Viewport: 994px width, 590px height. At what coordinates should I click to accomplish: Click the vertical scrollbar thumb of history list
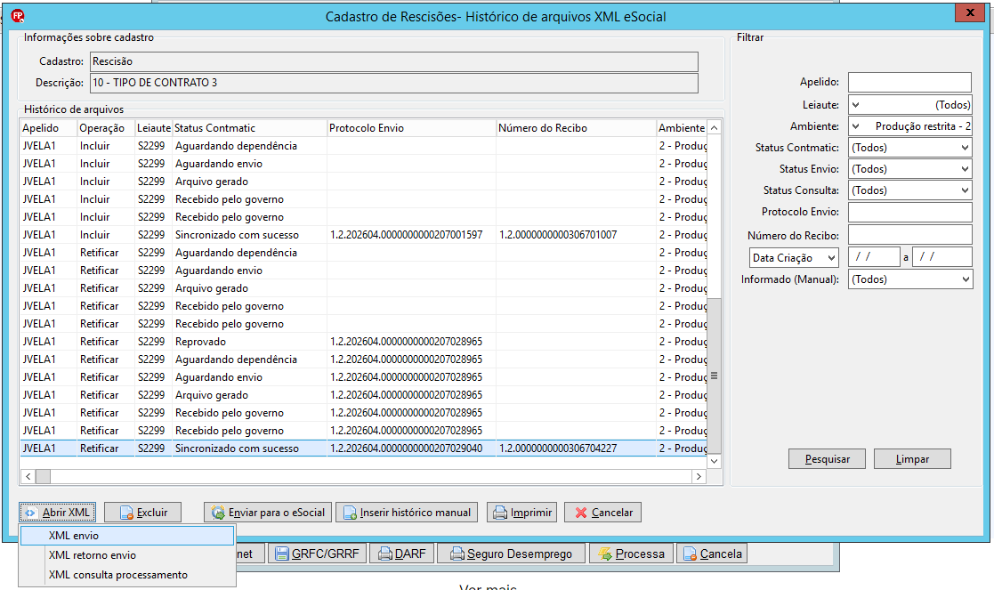point(715,376)
